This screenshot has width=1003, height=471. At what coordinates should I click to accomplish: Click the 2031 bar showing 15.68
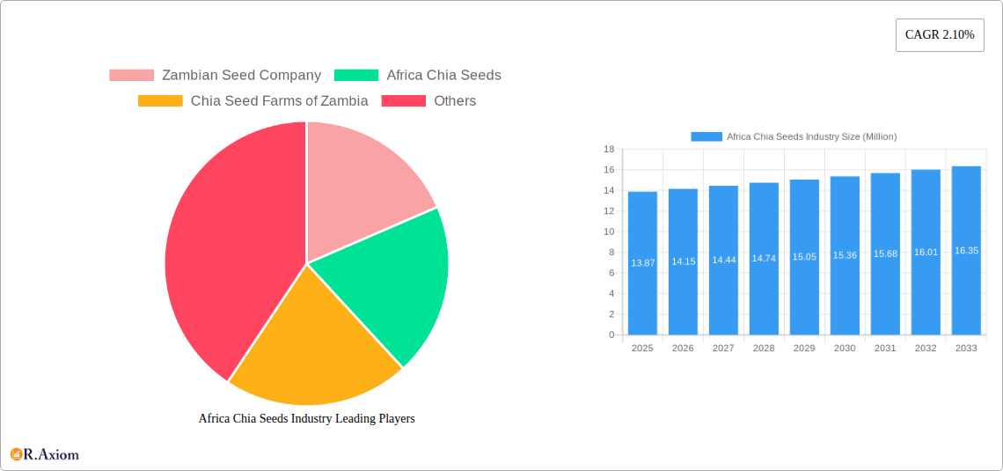(x=885, y=254)
